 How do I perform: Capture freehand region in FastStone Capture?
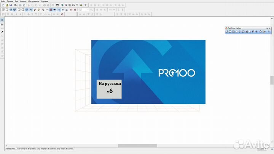[x=240, y=32]
